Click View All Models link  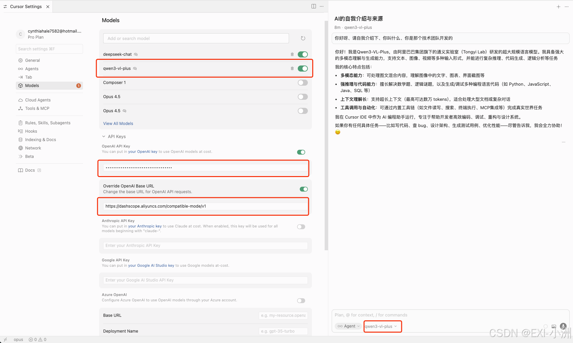118,124
